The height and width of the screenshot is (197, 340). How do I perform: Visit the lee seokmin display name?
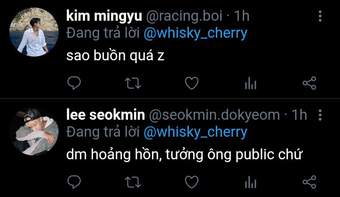coord(106,115)
